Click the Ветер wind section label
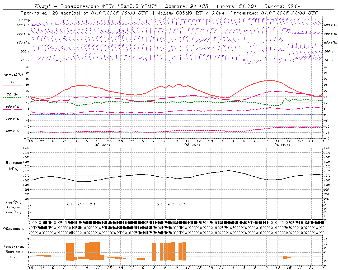338x270 pixels. [24, 20]
